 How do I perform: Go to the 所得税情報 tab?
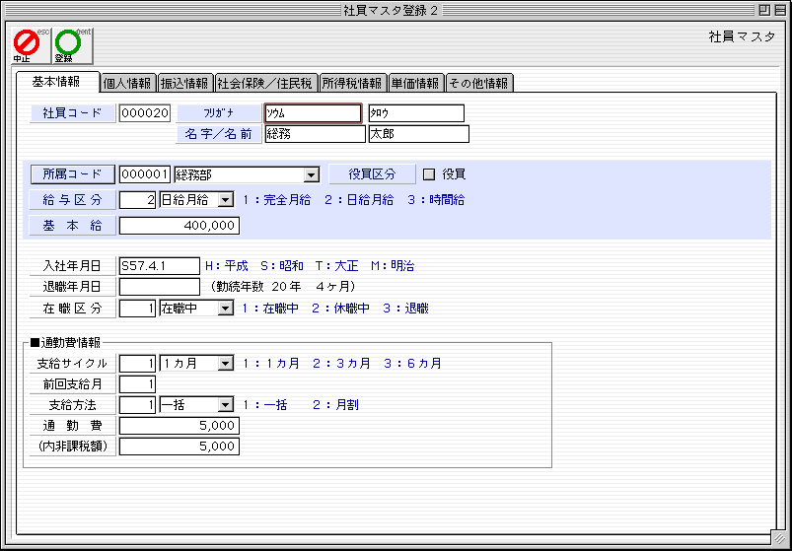[352, 83]
